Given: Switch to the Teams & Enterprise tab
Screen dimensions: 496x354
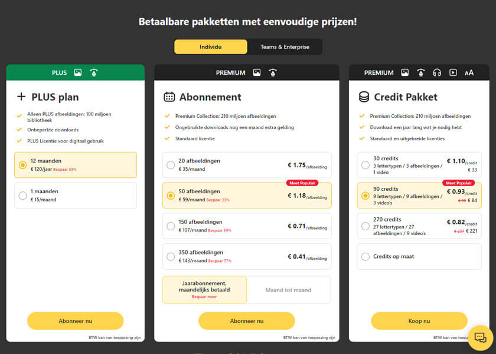Looking at the screenshot, I should (285, 47).
